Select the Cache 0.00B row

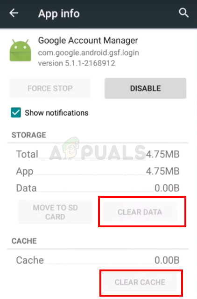(98, 260)
